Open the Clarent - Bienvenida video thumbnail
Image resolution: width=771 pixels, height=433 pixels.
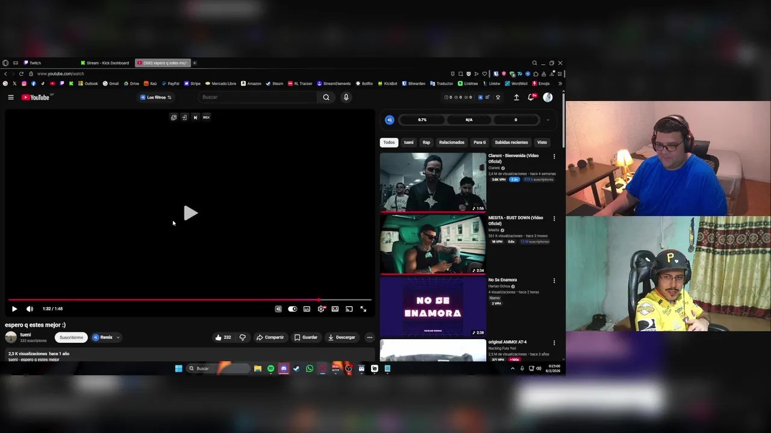click(x=432, y=182)
